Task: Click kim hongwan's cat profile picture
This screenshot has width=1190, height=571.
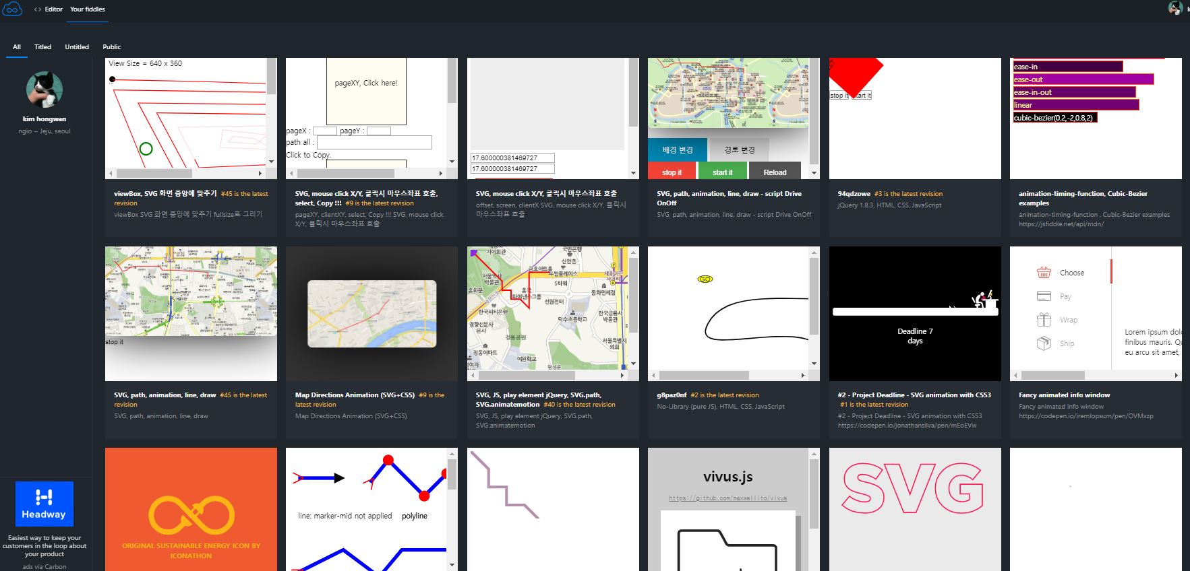Action: click(x=44, y=90)
